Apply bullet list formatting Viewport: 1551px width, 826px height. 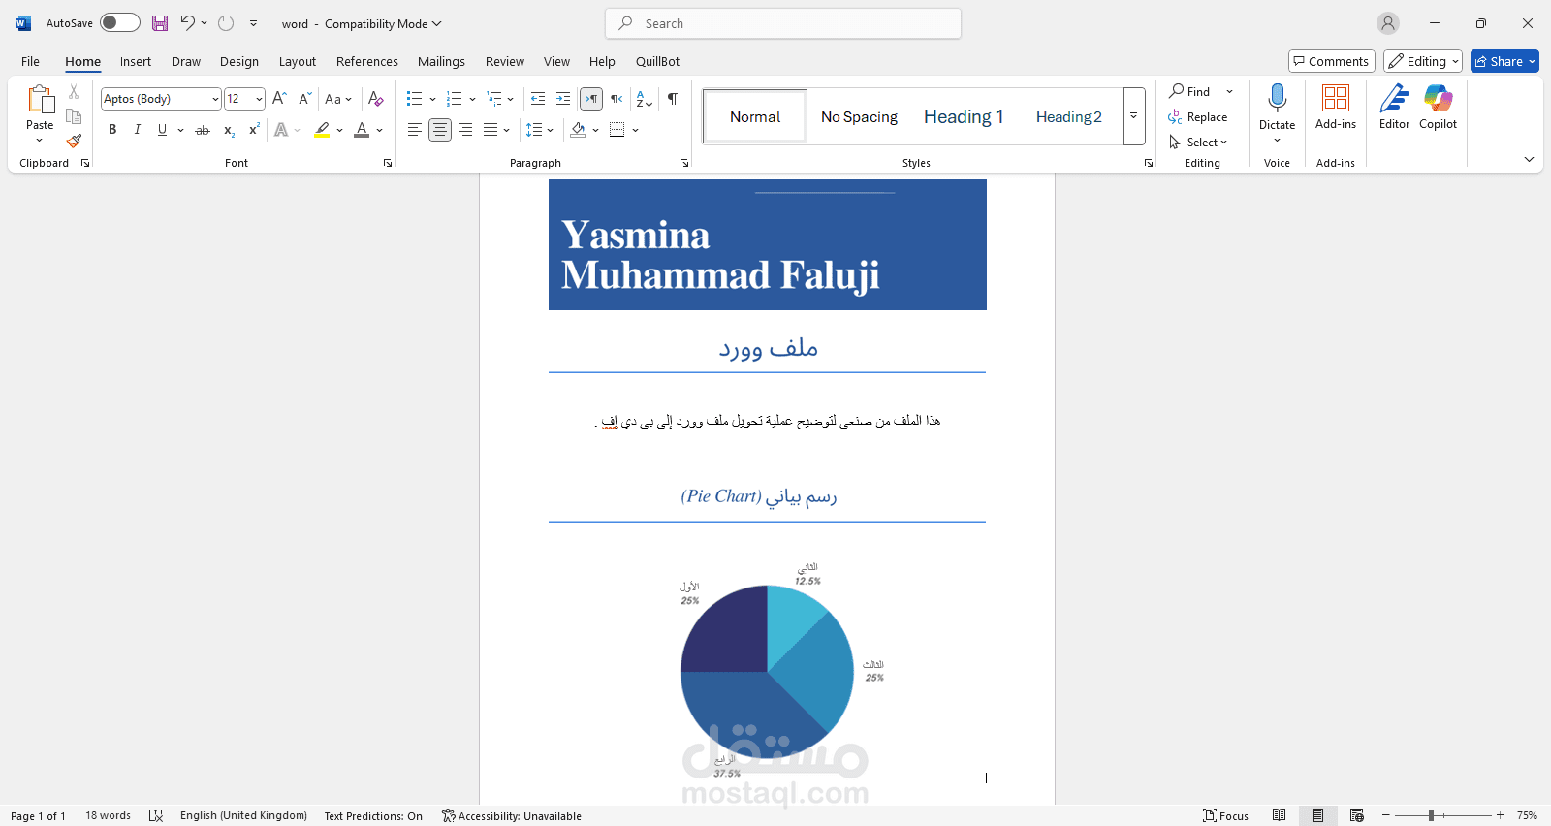tap(415, 99)
